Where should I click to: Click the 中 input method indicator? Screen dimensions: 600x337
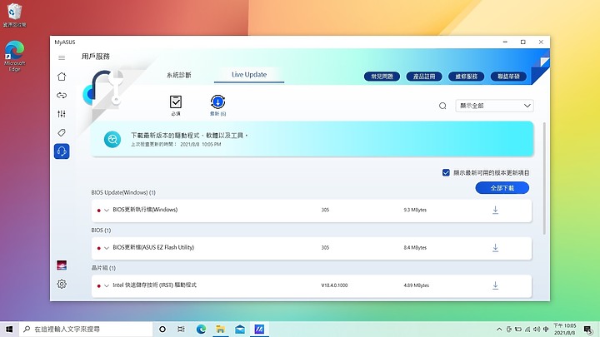pyautogui.click(x=546, y=329)
